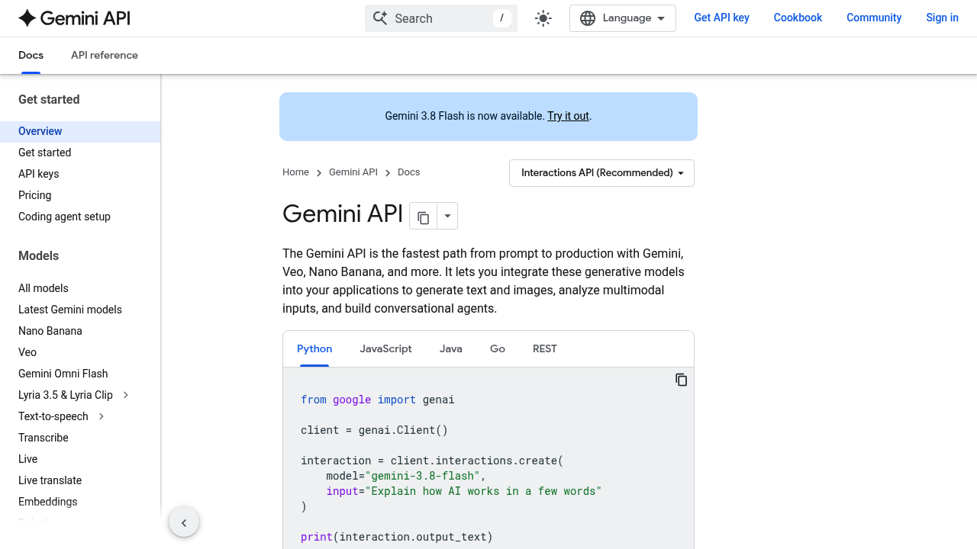Screen dimensions: 977x549
Task: Switch to the REST code tab
Action: click(545, 348)
